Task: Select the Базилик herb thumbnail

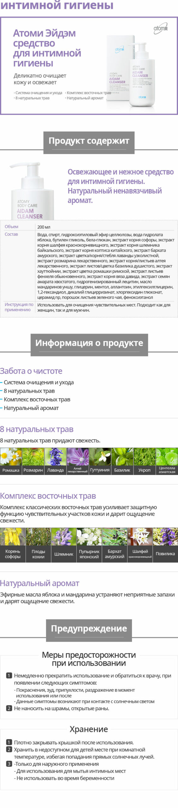Action: (x=122, y=461)
